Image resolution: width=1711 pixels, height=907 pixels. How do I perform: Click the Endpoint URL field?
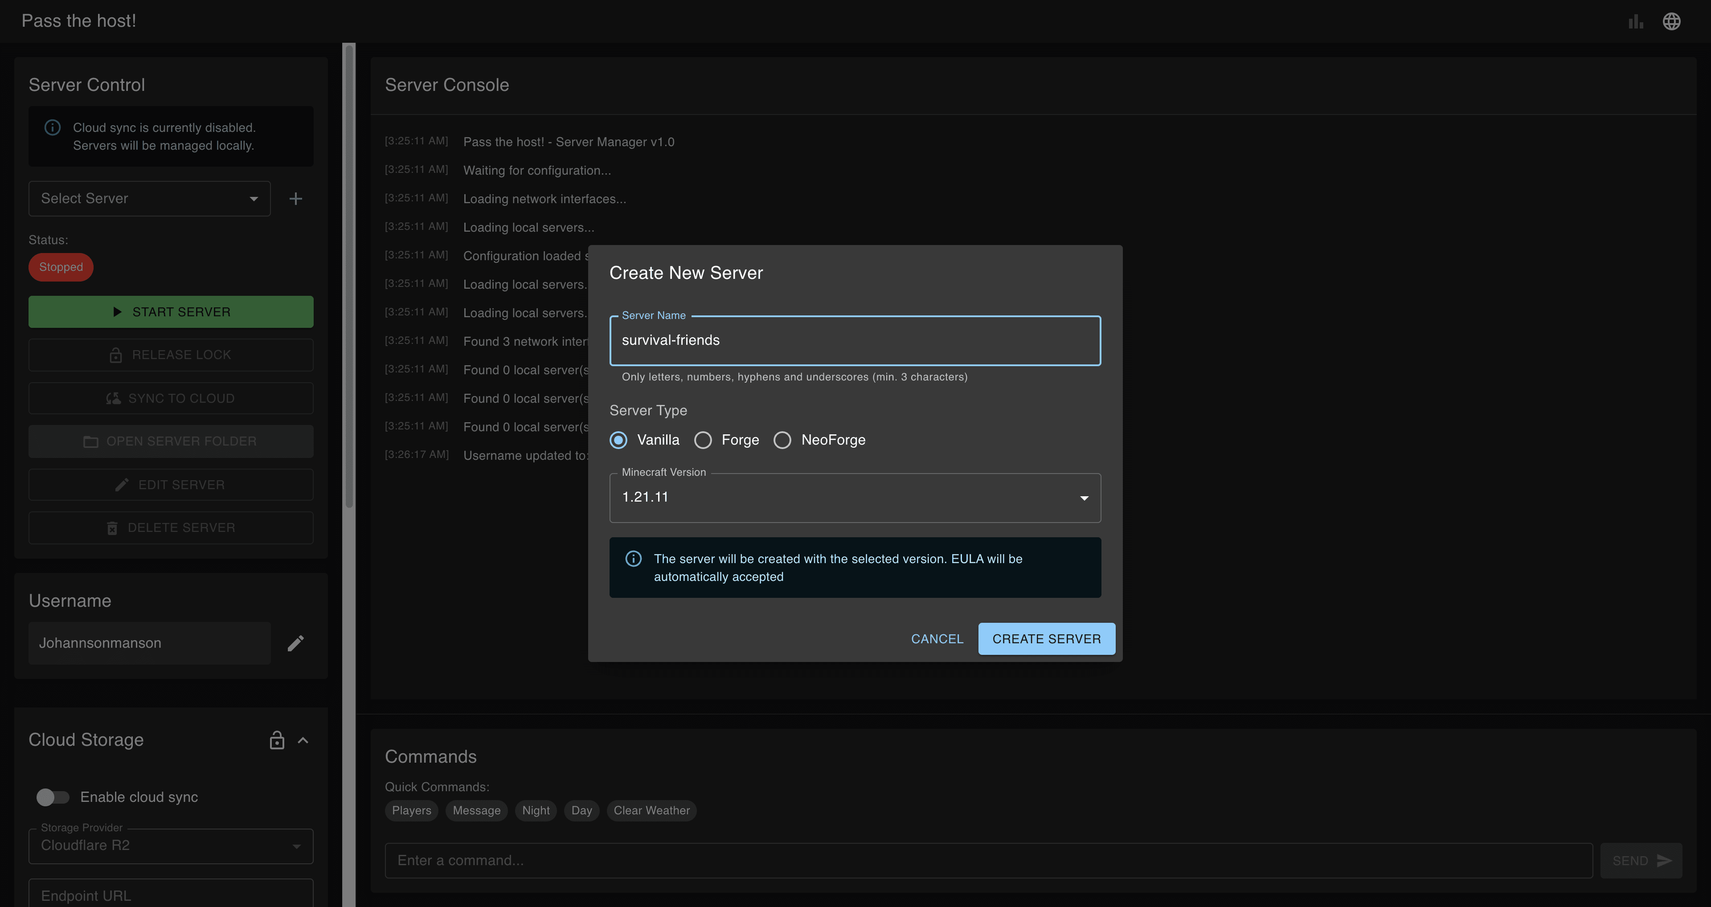coord(171,894)
